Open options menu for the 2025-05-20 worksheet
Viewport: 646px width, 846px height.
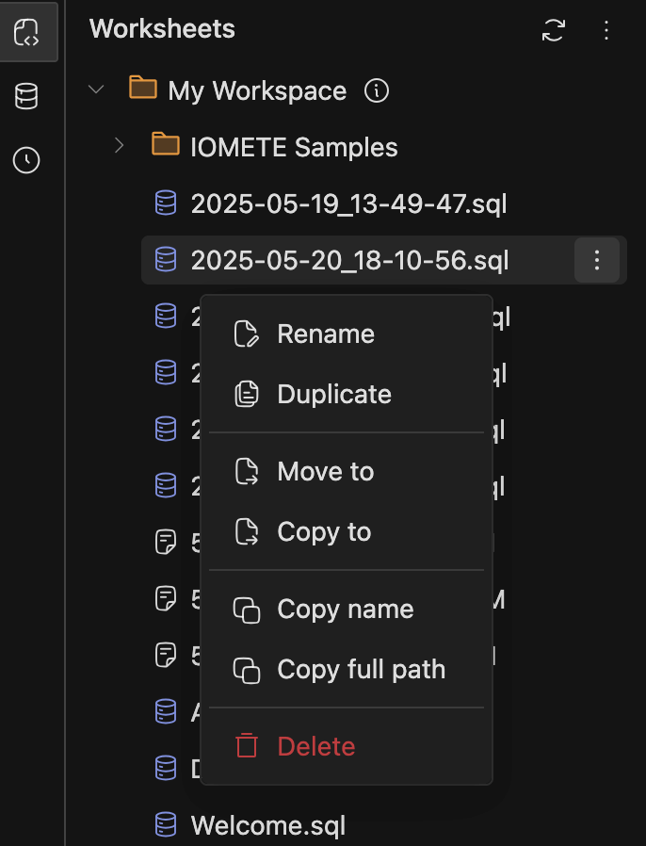596,260
